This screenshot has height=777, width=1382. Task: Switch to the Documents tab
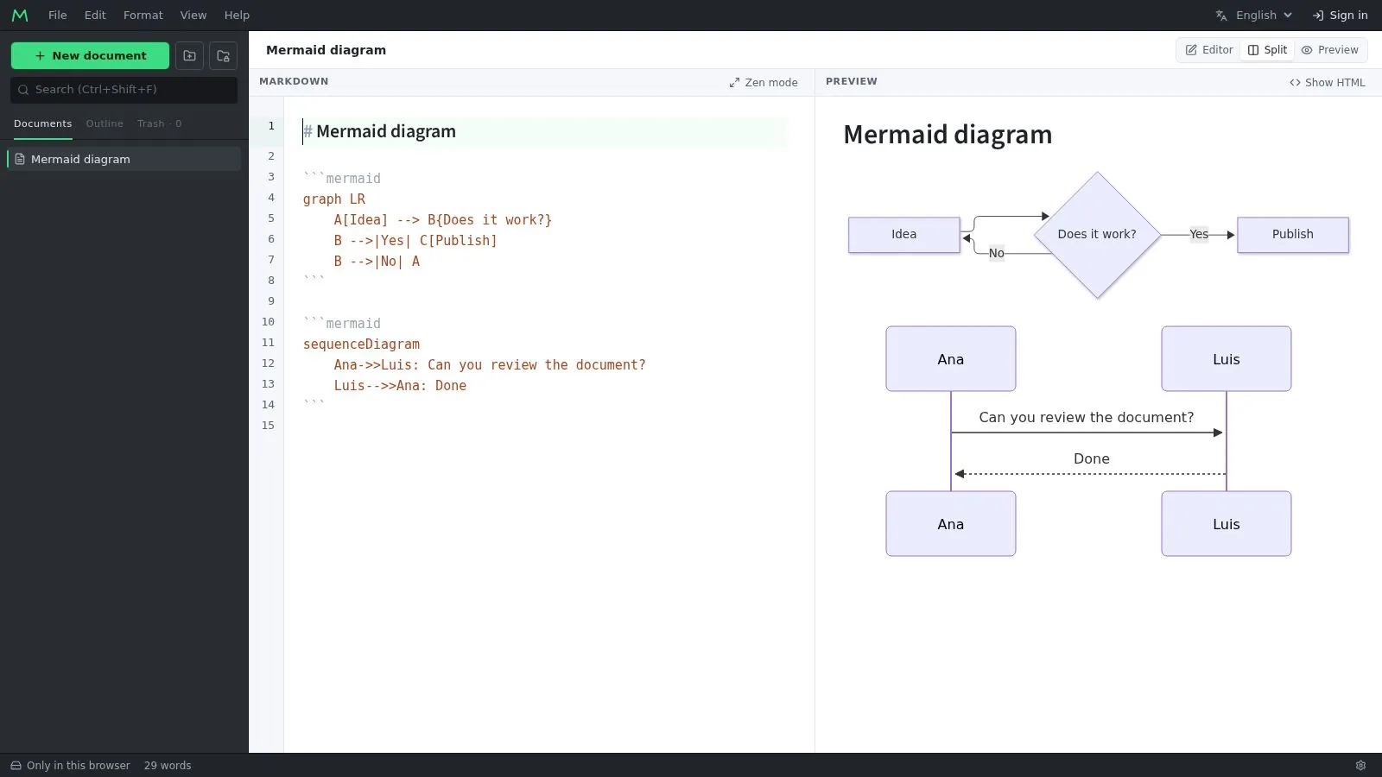point(42,124)
